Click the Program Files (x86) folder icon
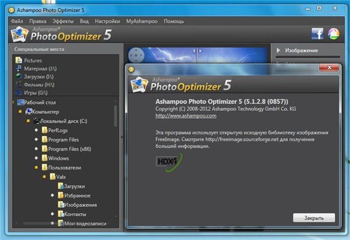This screenshot has width=350, height=240. coord(45,149)
